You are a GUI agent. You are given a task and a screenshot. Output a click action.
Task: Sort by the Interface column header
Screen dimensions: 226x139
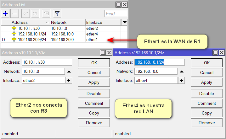(x=103, y=22)
